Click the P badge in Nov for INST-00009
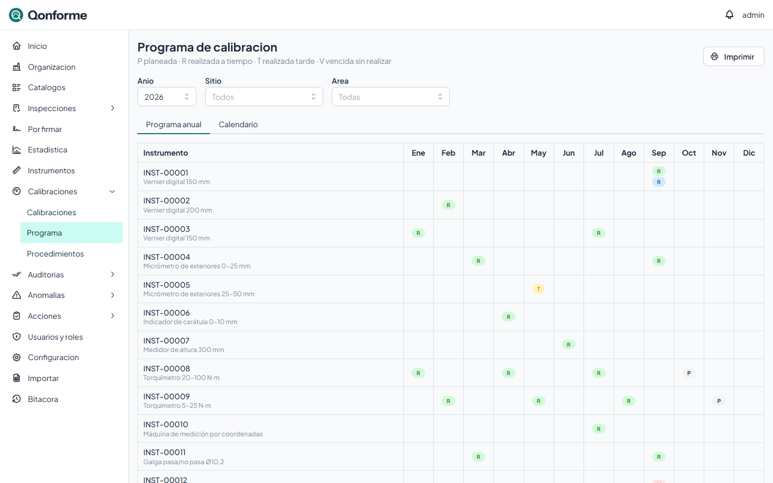The image size is (773, 483). (x=719, y=401)
